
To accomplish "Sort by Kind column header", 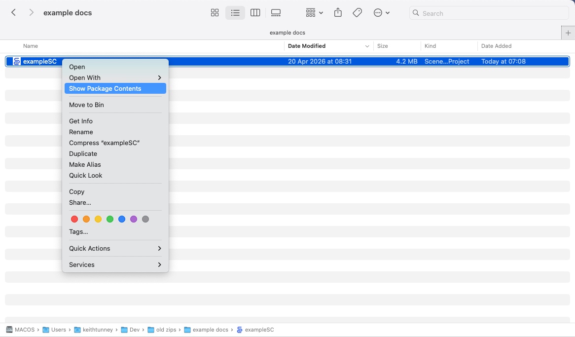I will pyautogui.click(x=430, y=46).
